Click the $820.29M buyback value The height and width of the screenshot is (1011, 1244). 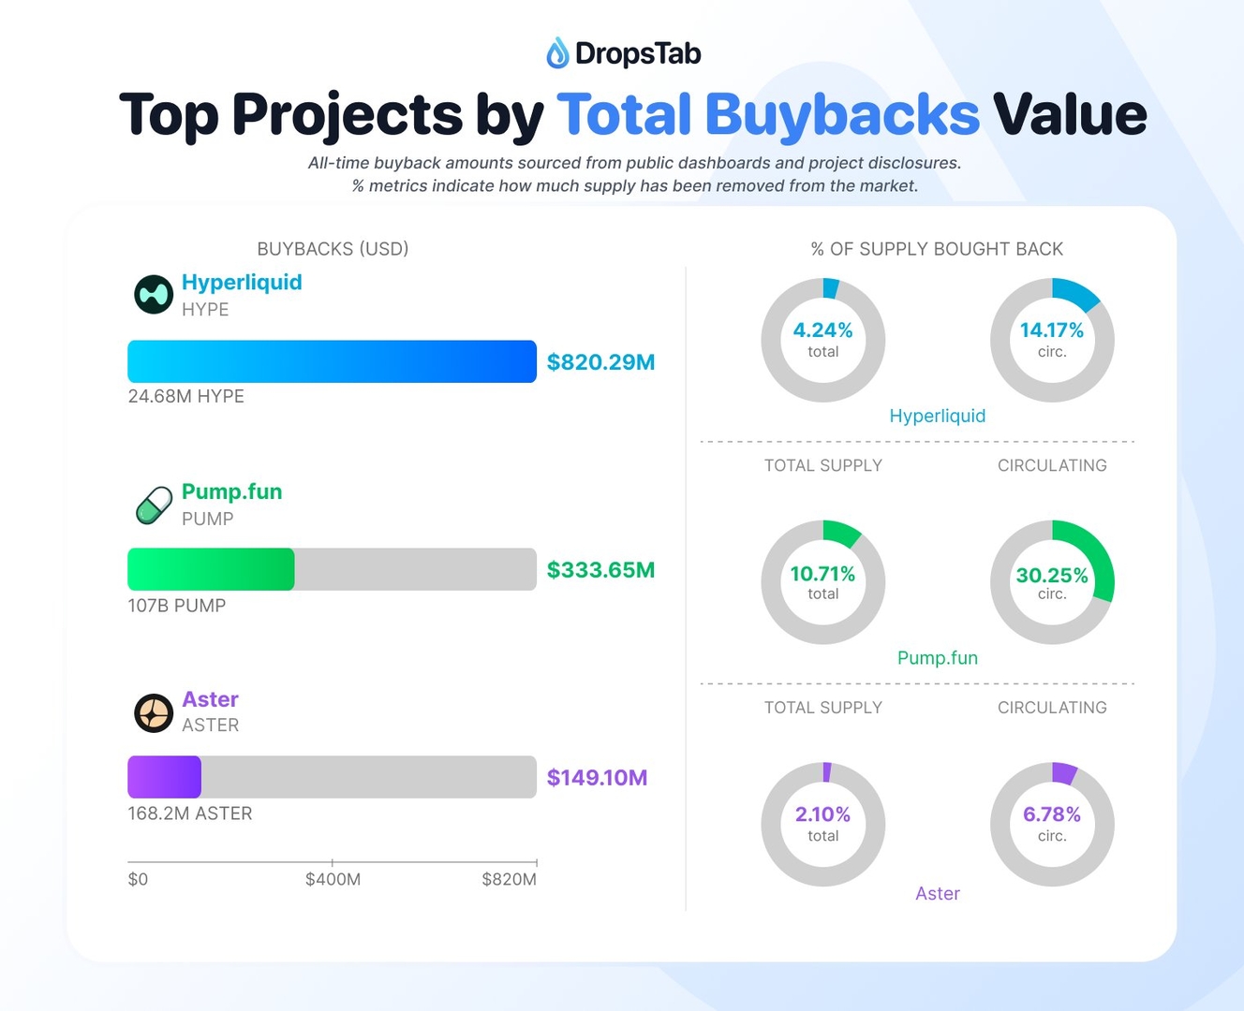(x=600, y=362)
